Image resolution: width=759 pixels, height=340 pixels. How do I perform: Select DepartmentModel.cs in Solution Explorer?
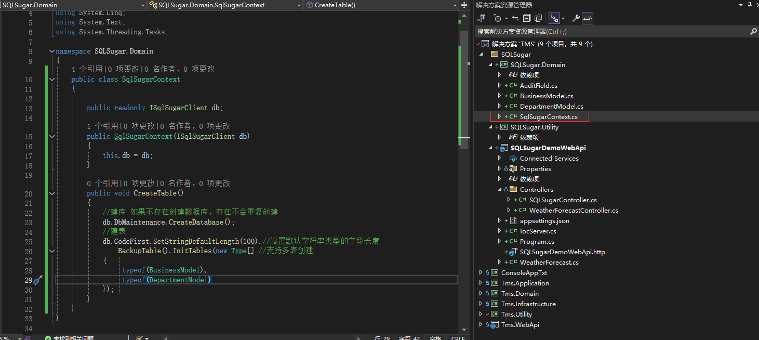coord(552,107)
